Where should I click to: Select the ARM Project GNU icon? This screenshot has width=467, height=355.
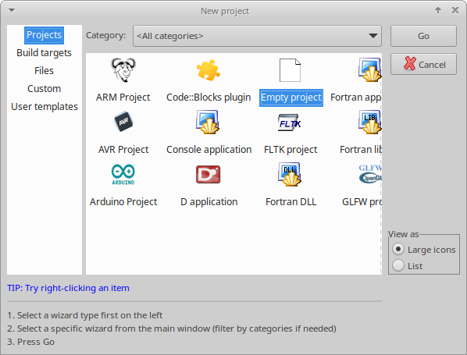123,70
